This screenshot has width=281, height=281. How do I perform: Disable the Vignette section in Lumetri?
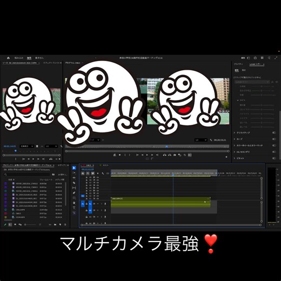pos(274,158)
